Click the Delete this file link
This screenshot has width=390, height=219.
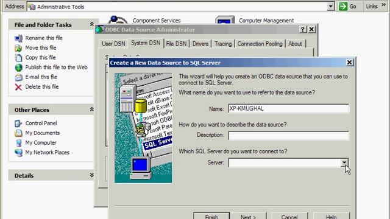coord(42,86)
